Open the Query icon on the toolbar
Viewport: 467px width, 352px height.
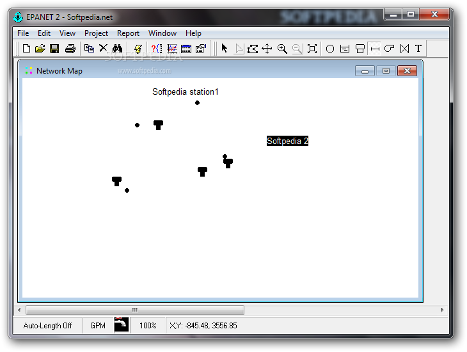157,48
